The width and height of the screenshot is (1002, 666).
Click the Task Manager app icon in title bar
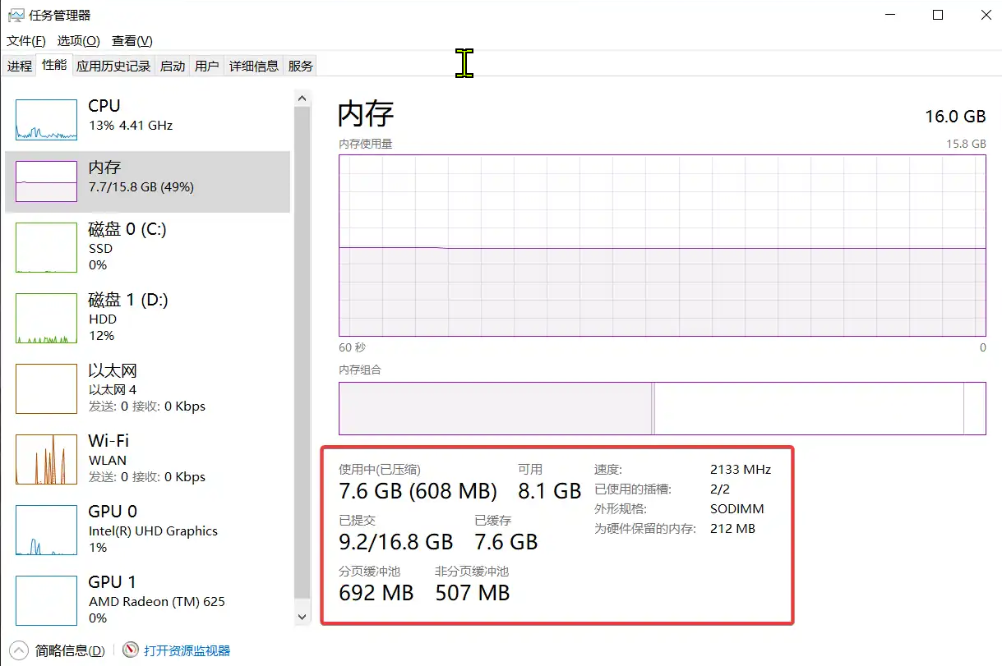(16, 15)
